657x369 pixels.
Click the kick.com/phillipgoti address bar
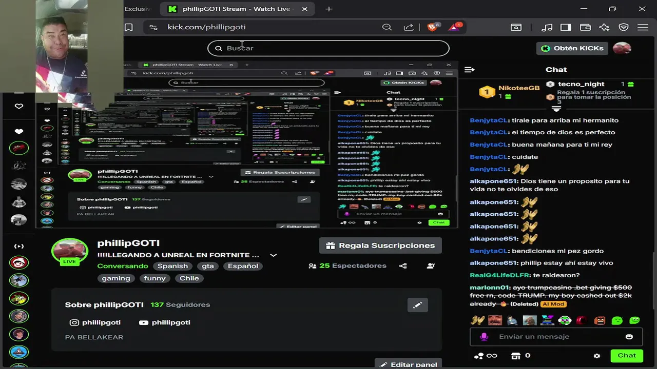pos(206,27)
